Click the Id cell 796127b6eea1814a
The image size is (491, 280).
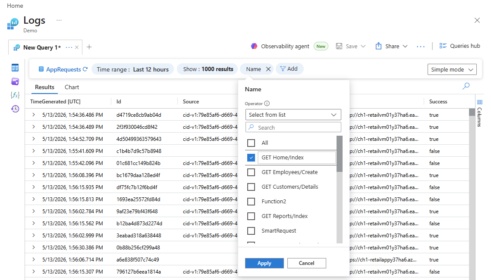(x=139, y=272)
